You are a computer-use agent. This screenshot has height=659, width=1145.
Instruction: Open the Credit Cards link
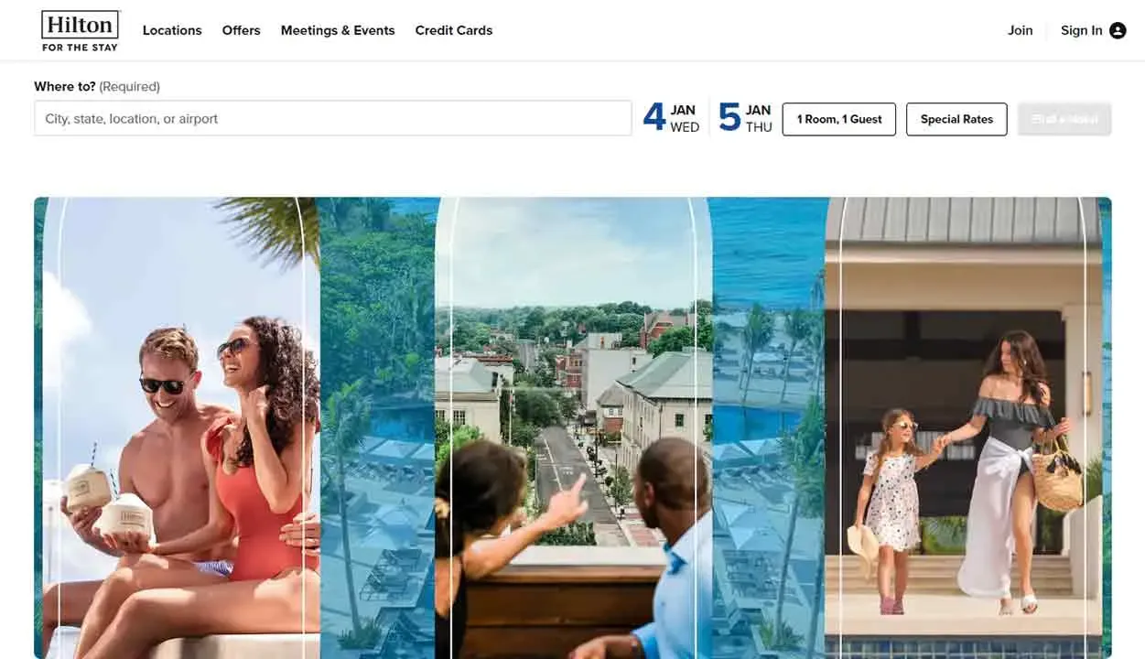pos(454,30)
